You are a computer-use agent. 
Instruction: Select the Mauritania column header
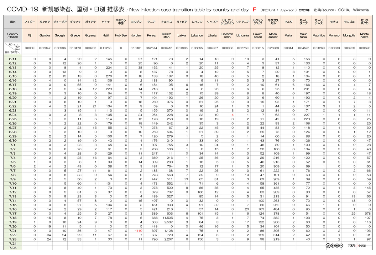[303, 36]
